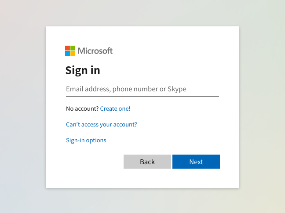This screenshot has height=213, width=285.
Task: Open the 'Create one!' link
Action: pos(115,108)
